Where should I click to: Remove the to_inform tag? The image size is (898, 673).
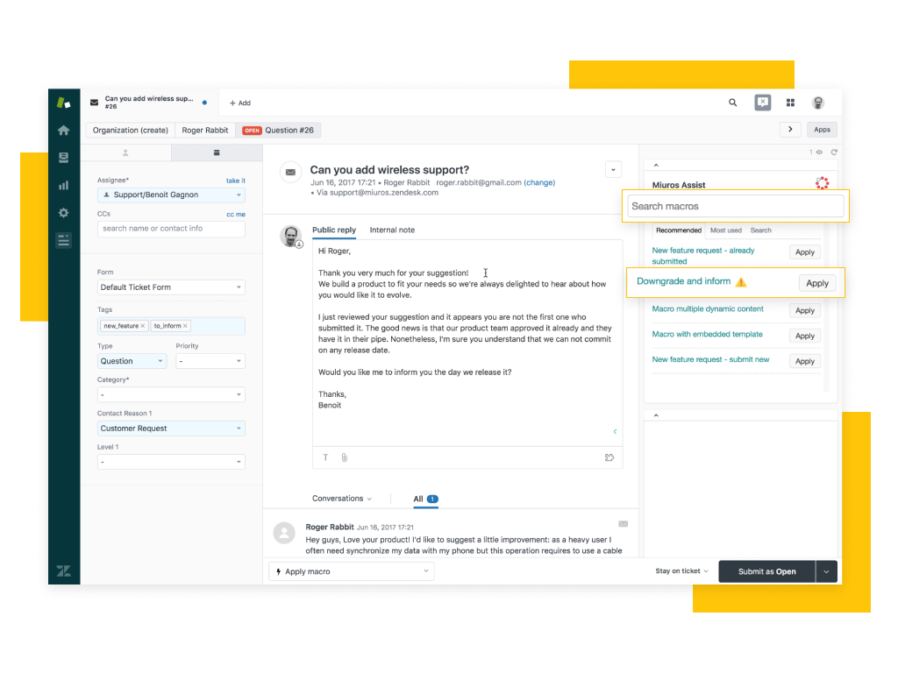point(186,326)
